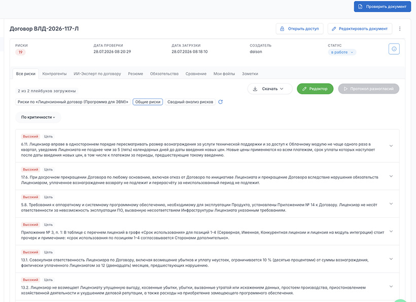Open the Обязательства tab

point(164,74)
